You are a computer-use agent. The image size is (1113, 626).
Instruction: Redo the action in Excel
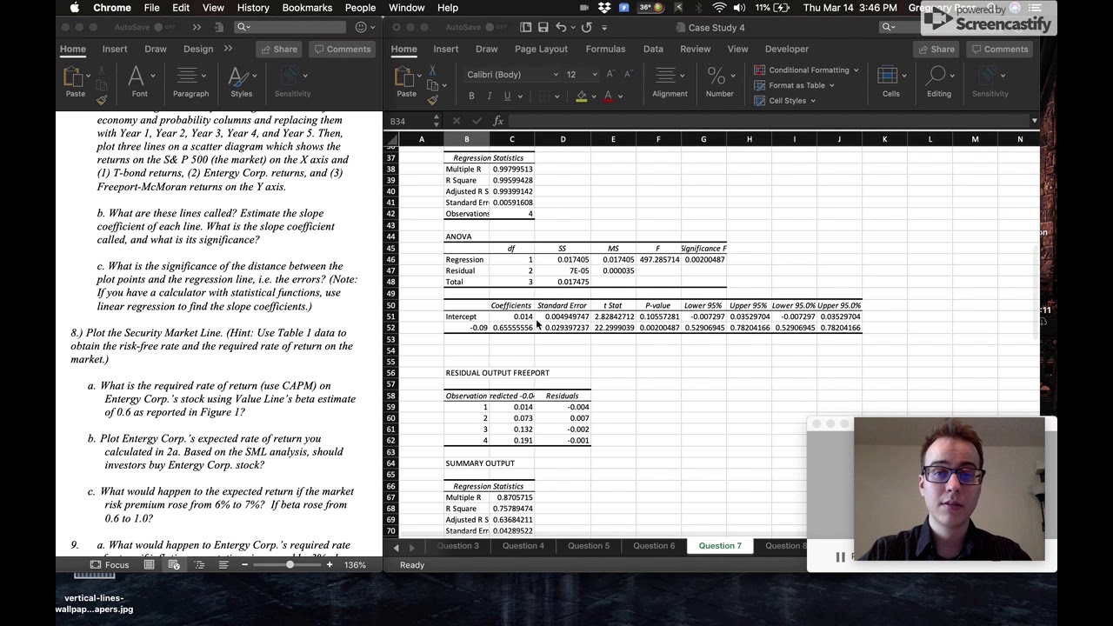coord(586,28)
